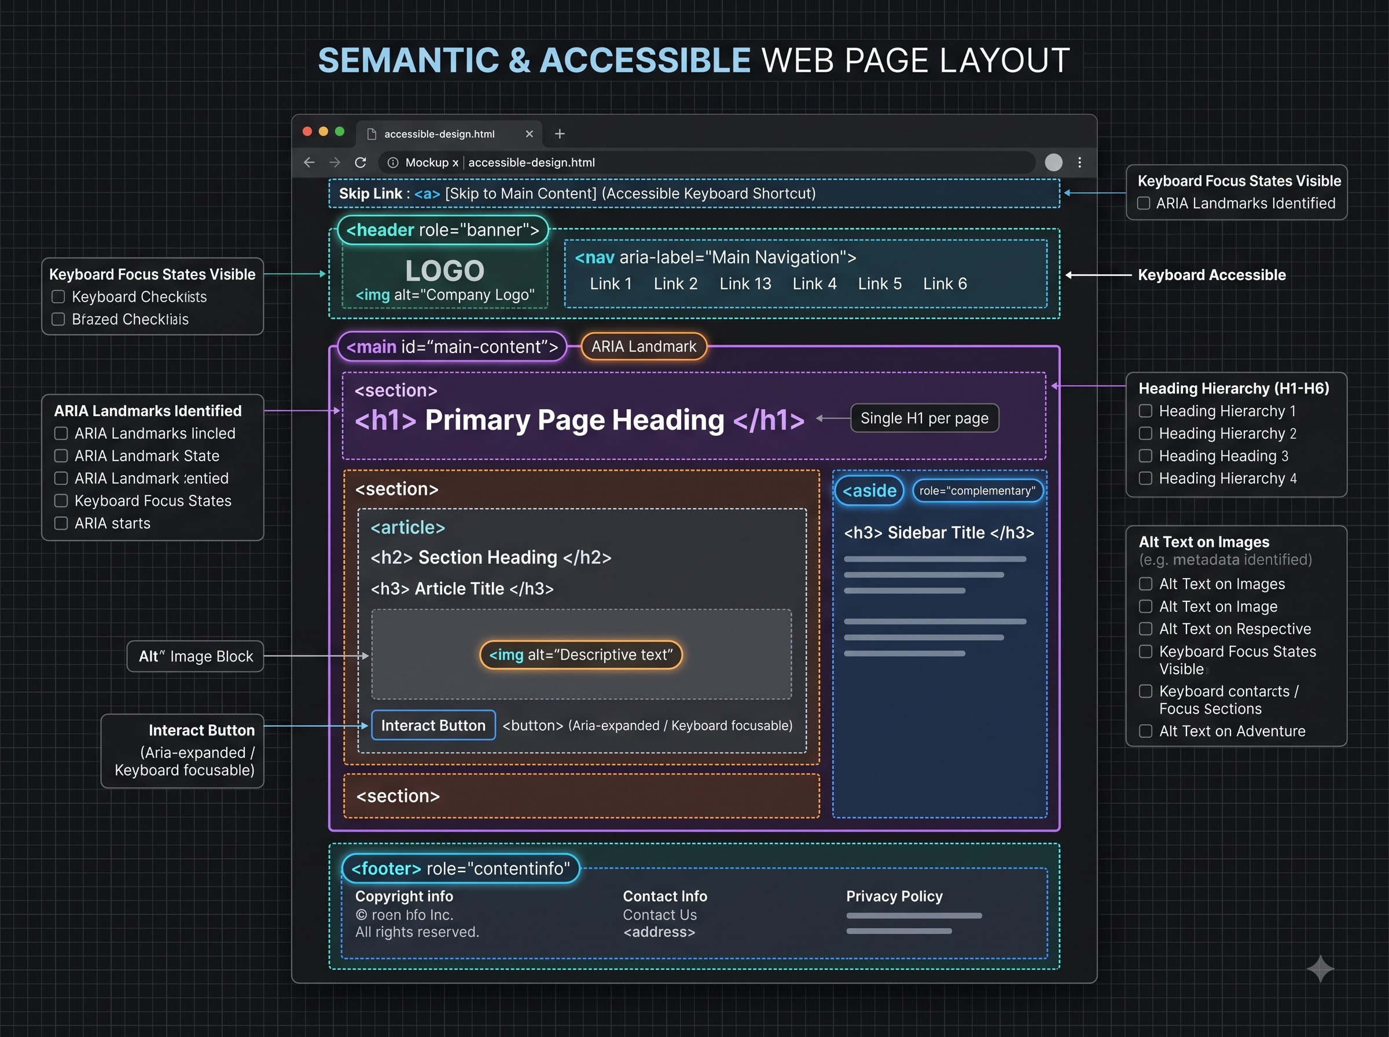Screen dimensions: 1389x1037
Task: Click the ARIA Landmark badge
Action: tap(644, 347)
